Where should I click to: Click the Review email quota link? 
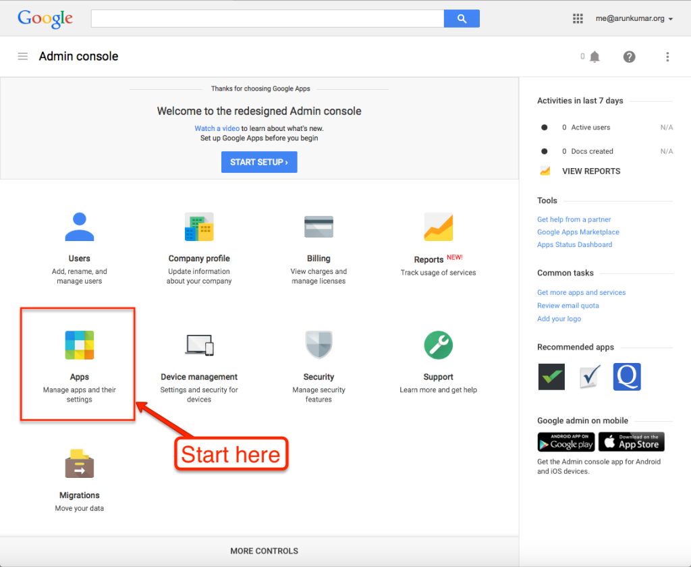click(x=568, y=306)
